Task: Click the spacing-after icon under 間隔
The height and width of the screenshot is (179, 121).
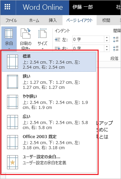Action: [116, 48]
